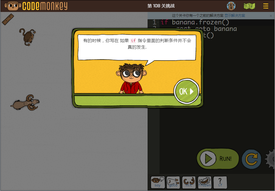Insert the frozen command block

coord(204,182)
